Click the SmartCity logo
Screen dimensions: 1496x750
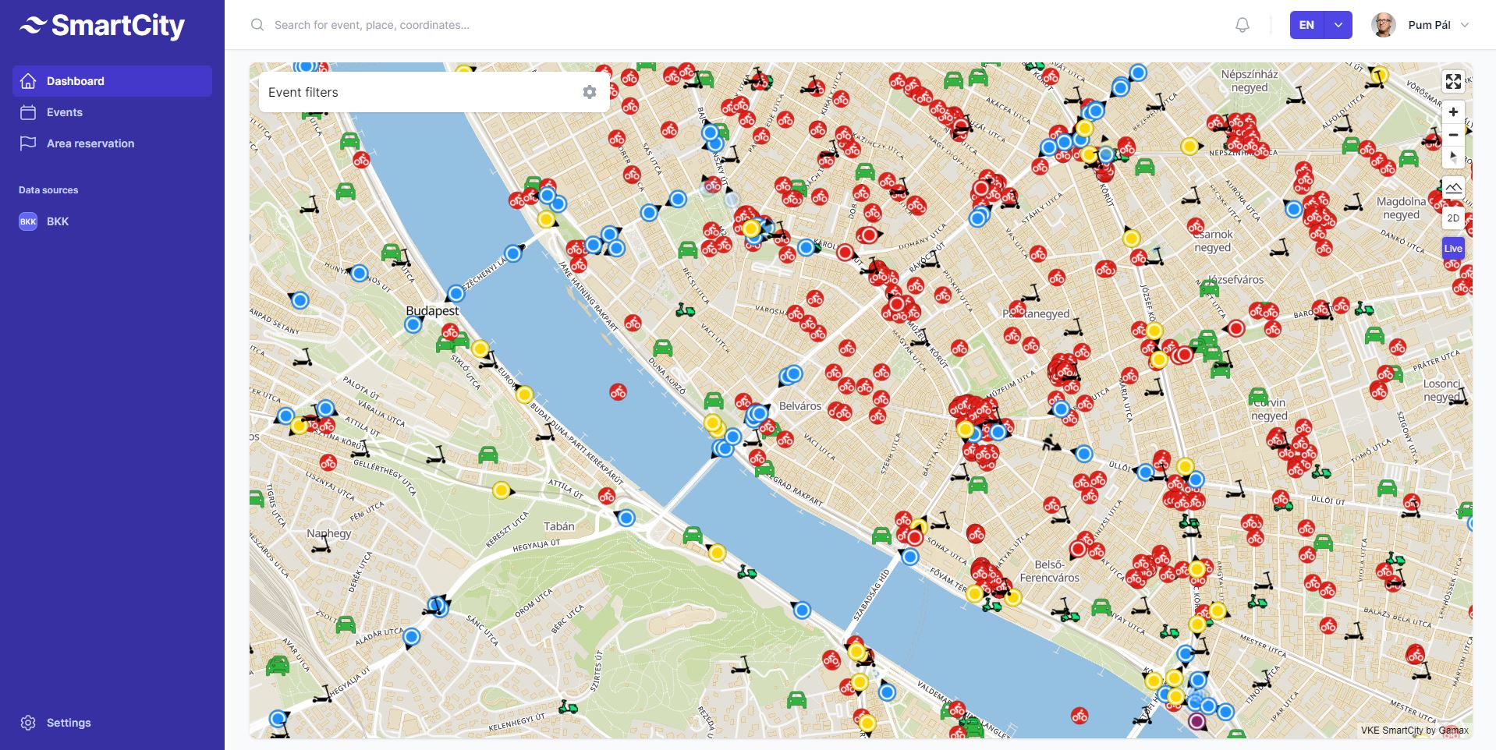coord(102,26)
